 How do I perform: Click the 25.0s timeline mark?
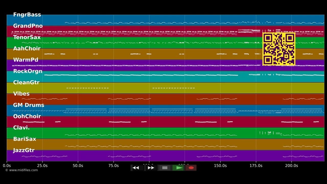[42, 166]
